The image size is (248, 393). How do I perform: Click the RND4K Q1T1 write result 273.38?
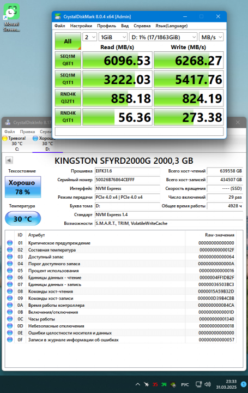tap(189, 117)
